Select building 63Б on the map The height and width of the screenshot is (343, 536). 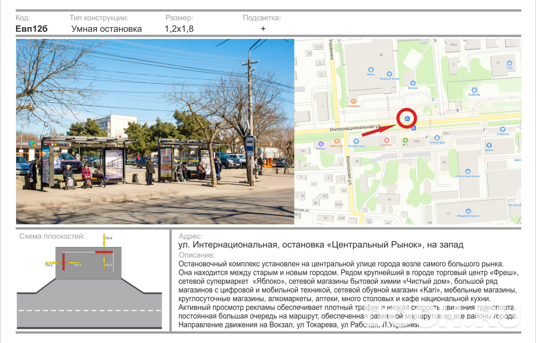tap(417, 141)
